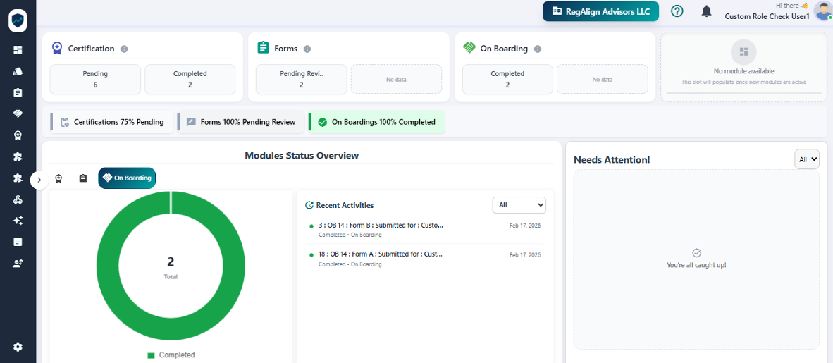Switch to the Certification badge tab
Viewport: 833px width, 363px height.
58,178
